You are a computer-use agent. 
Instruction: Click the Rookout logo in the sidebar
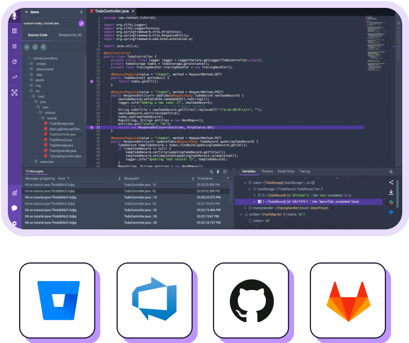(14, 16)
